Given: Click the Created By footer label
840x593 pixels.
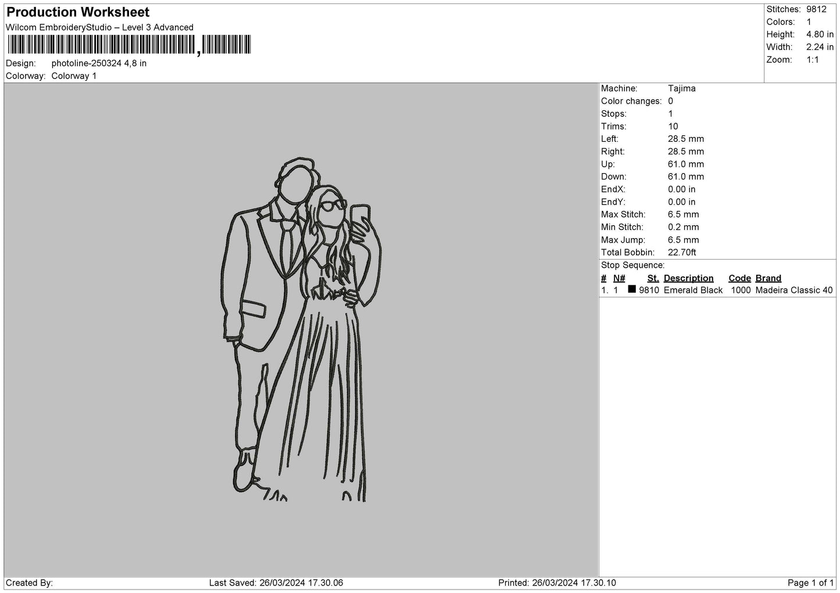Looking at the screenshot, I should tap(29, 583).
